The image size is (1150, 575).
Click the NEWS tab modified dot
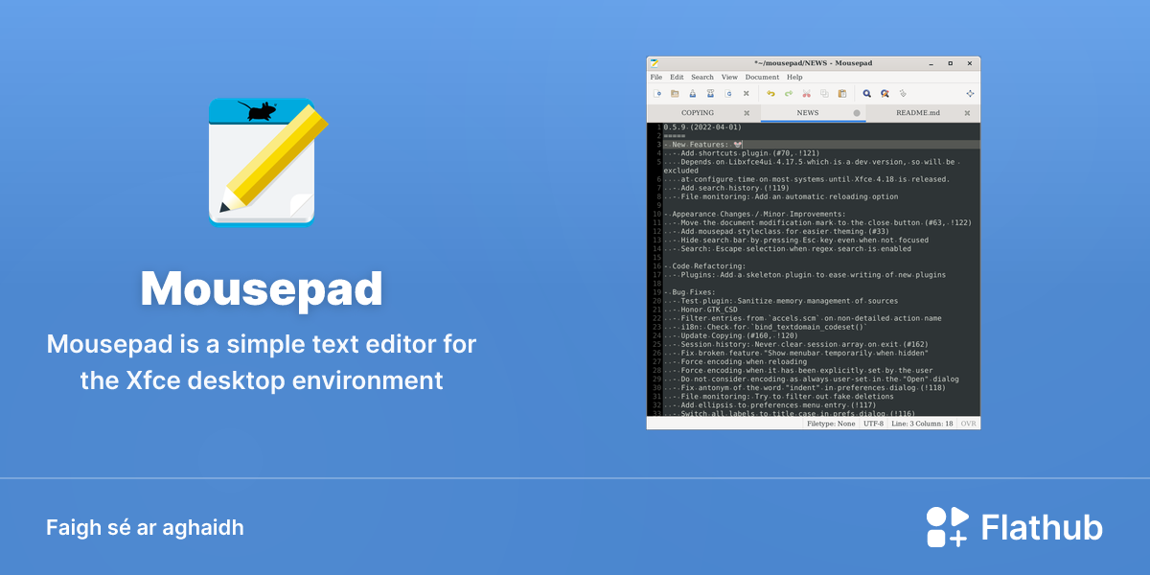[x=857, y=113]
